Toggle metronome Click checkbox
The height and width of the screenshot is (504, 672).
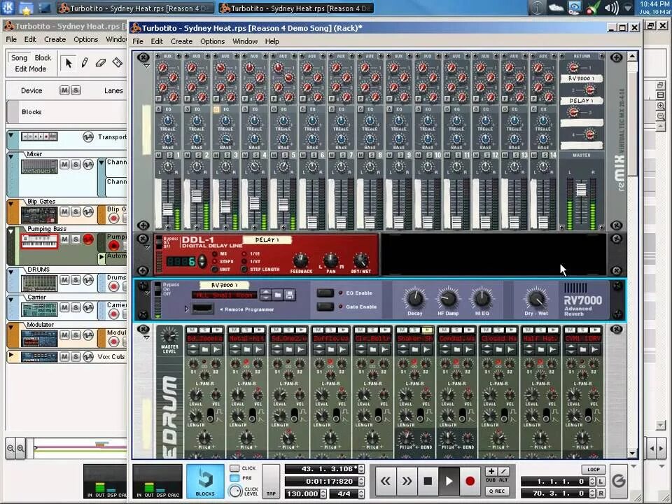click(x=234, y=468)
